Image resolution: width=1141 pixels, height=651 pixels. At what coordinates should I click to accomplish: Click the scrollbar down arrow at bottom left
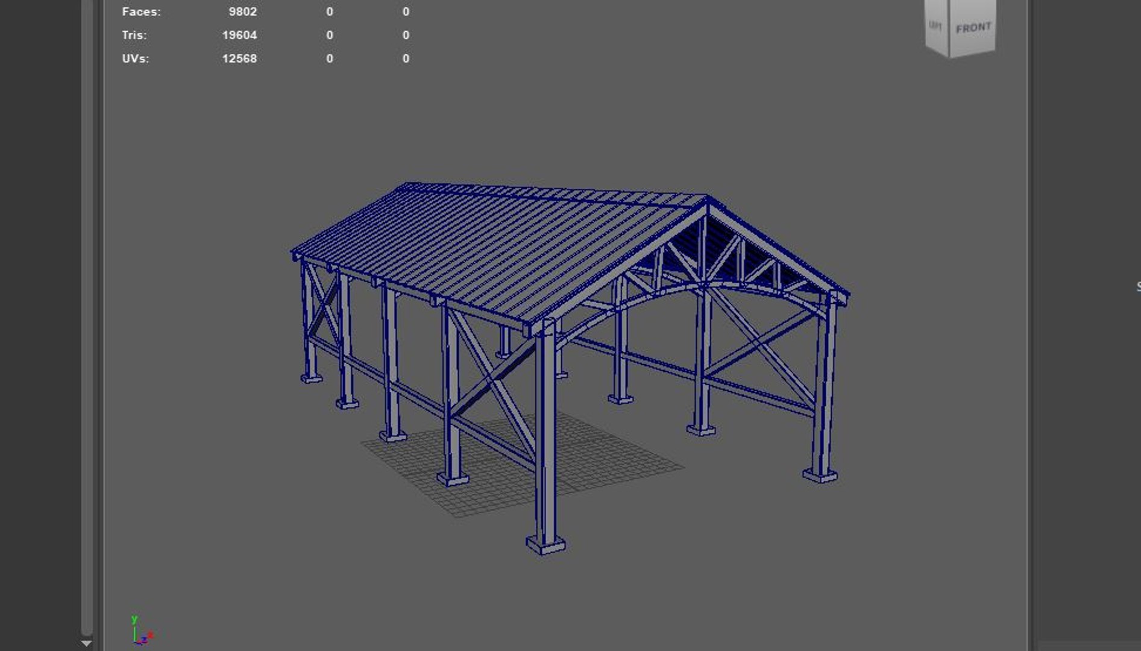[x=86, y=643]
